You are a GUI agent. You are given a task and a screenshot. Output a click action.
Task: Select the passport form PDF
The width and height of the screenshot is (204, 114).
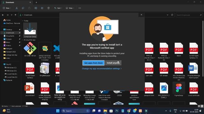[x=149, y=89]
